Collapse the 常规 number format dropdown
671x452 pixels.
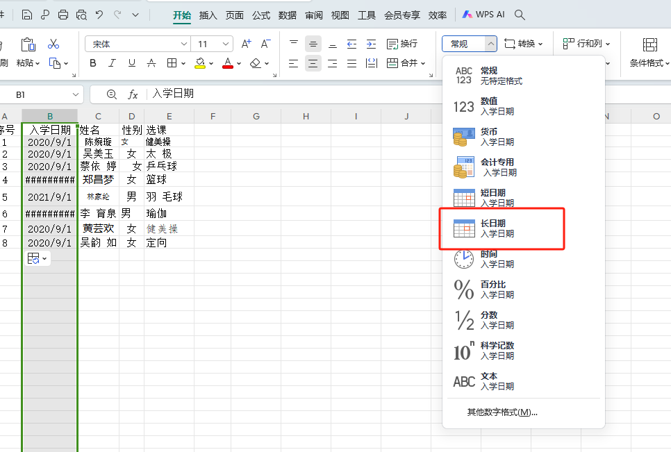(491, 44)
